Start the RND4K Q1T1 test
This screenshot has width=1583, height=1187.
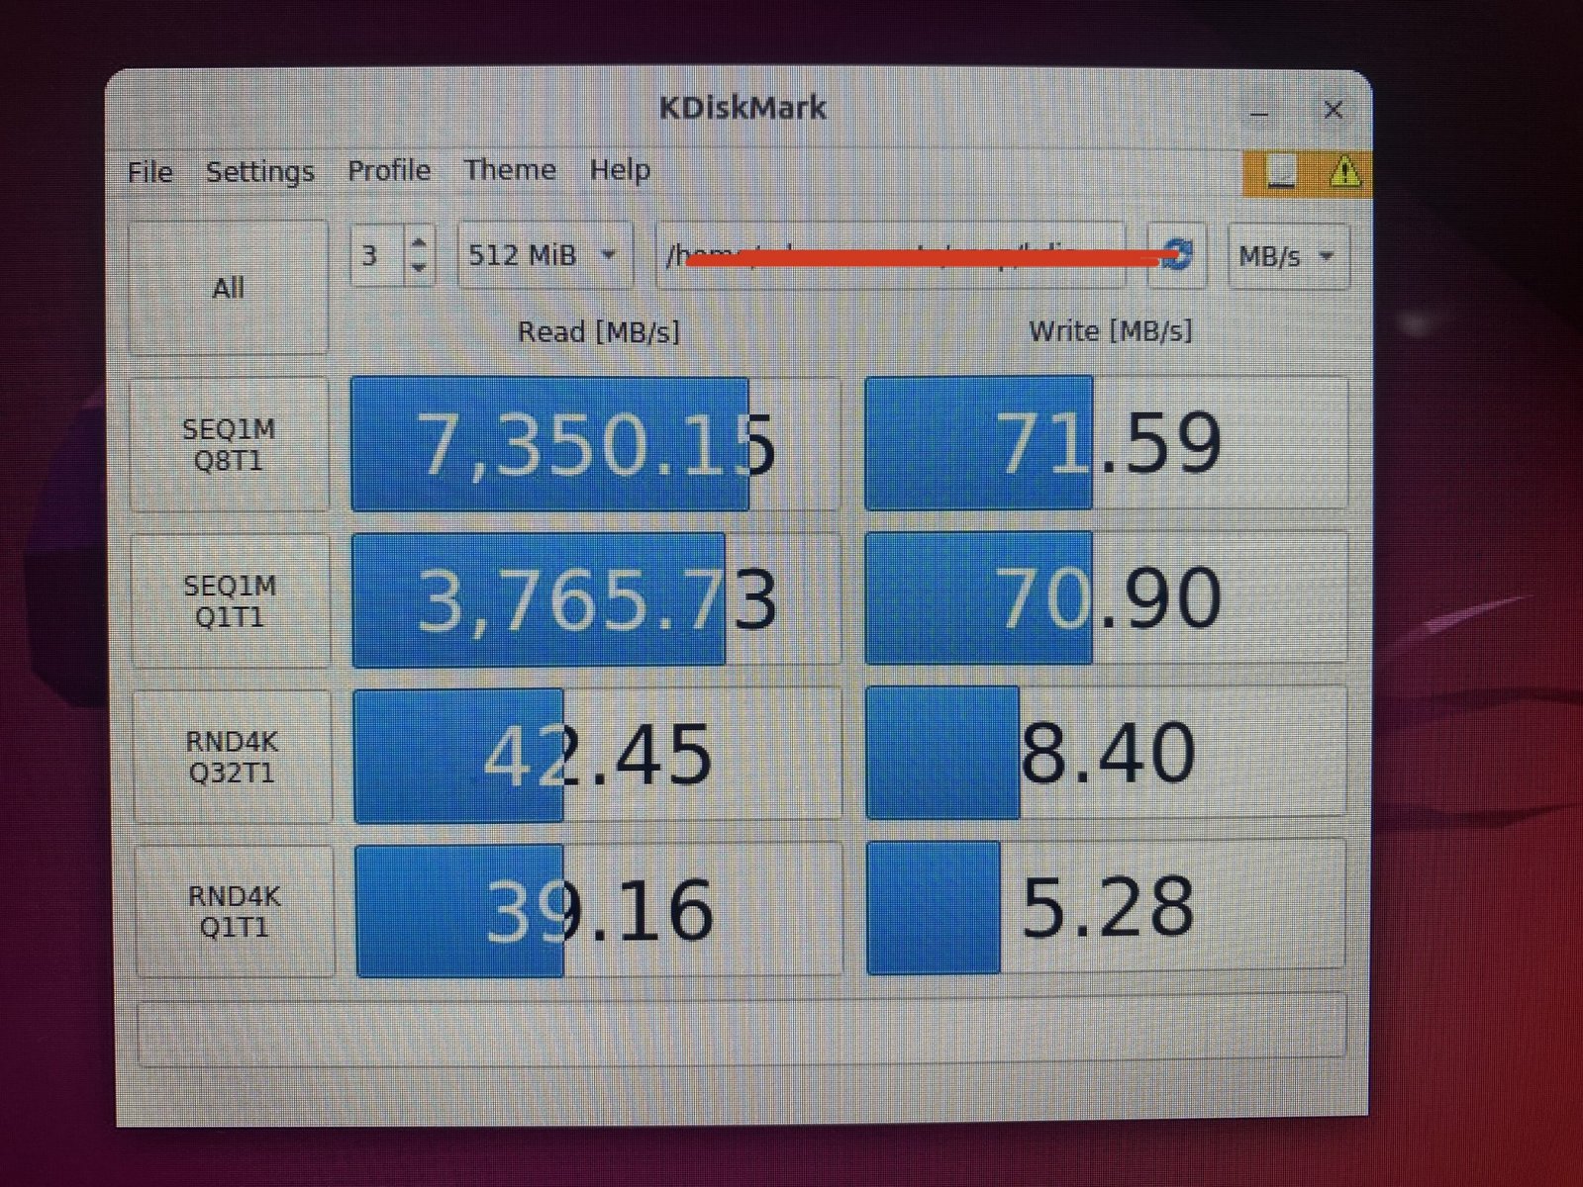pyautogui.click(x=234, y=911)
